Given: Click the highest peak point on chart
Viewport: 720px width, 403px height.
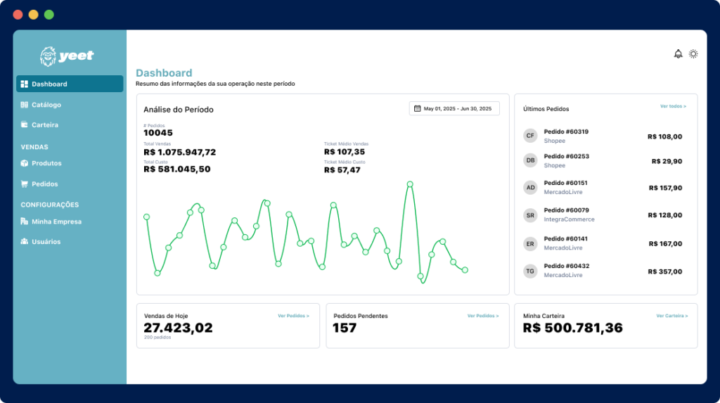Looking at the screenshot, I should tap(410, 184).
